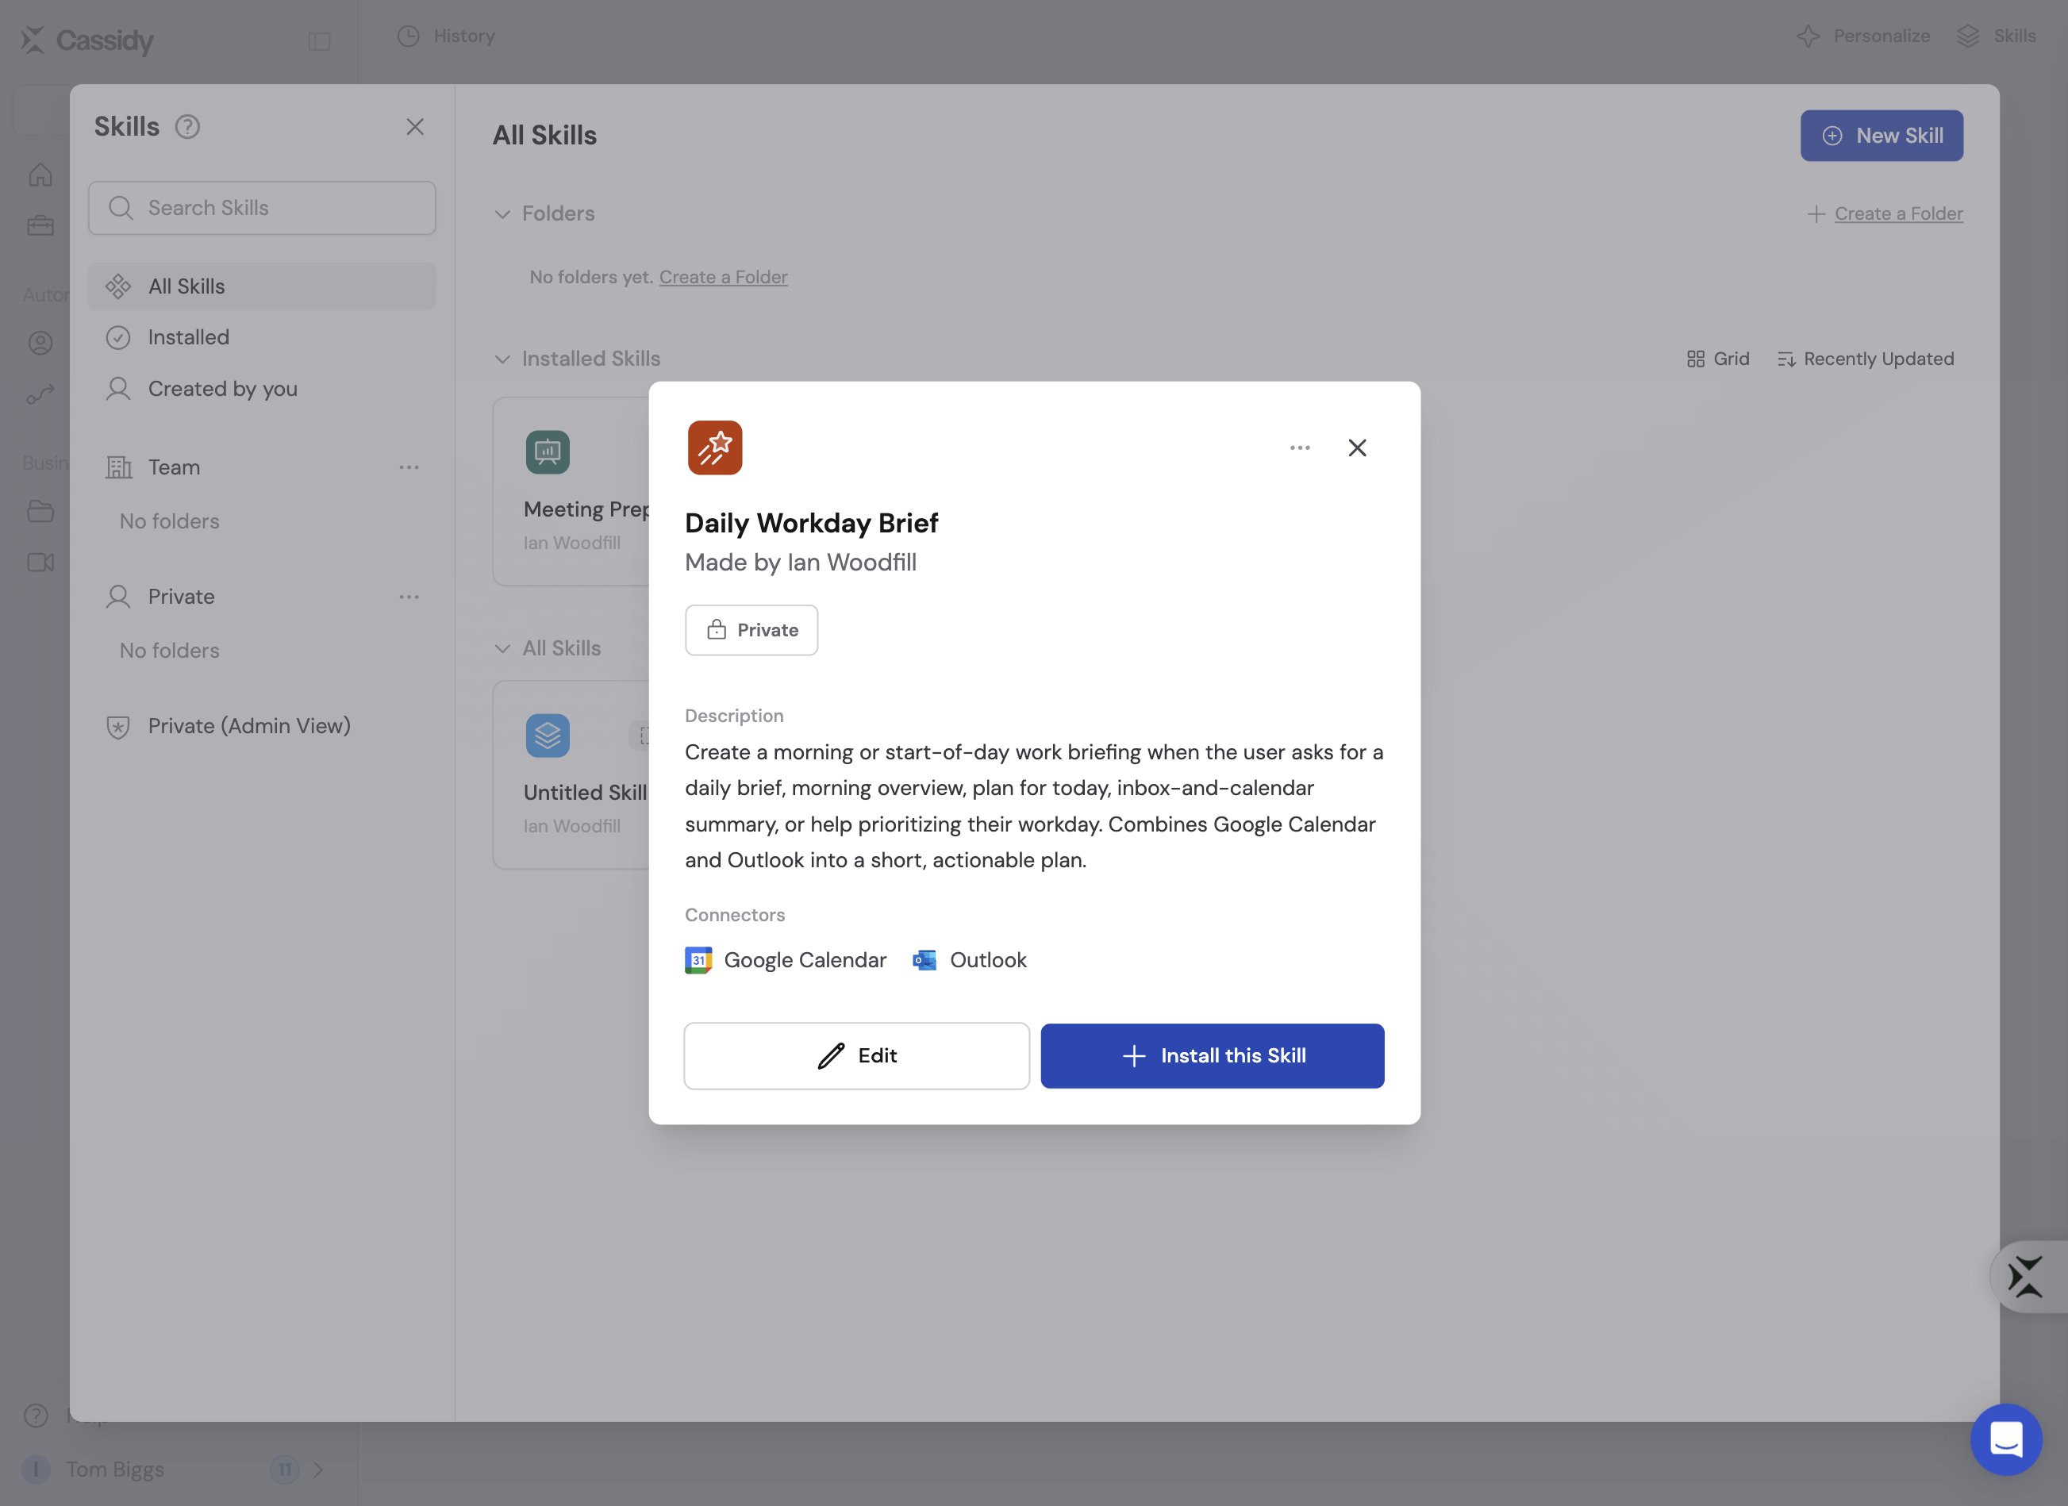Image resolution: width=2068 pixels, height=1506 pixels.
Task: Open the Recently Updated sort dropdown
Action: pyautogui.click(x=1866, y=359)
